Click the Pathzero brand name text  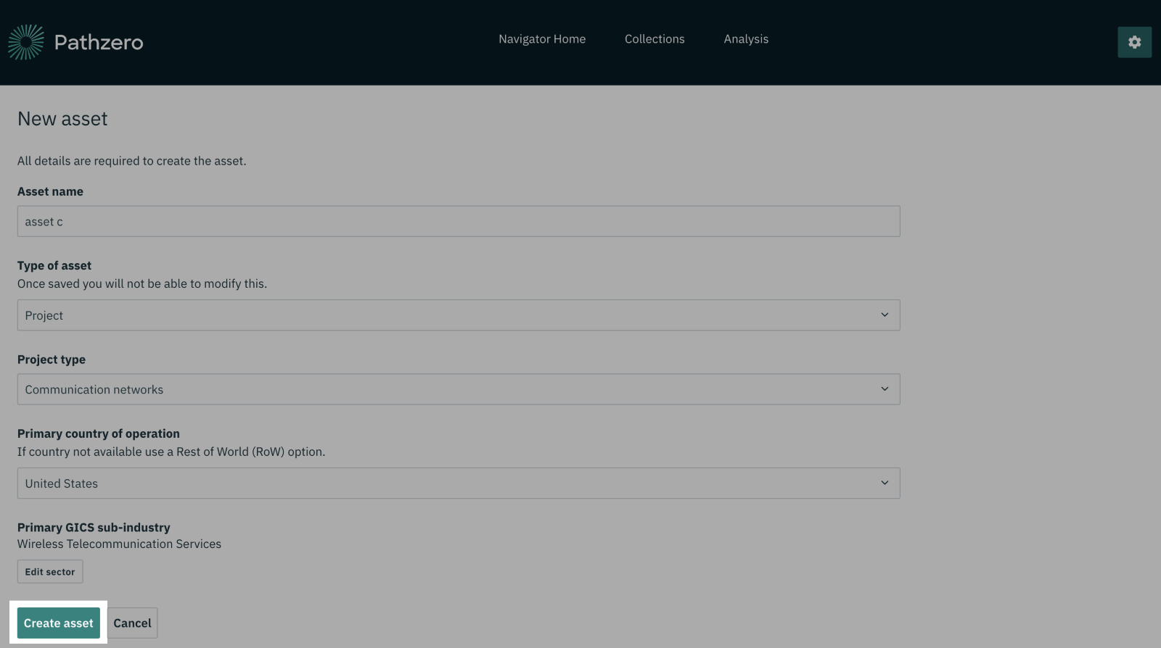click(x=99, y=42)
